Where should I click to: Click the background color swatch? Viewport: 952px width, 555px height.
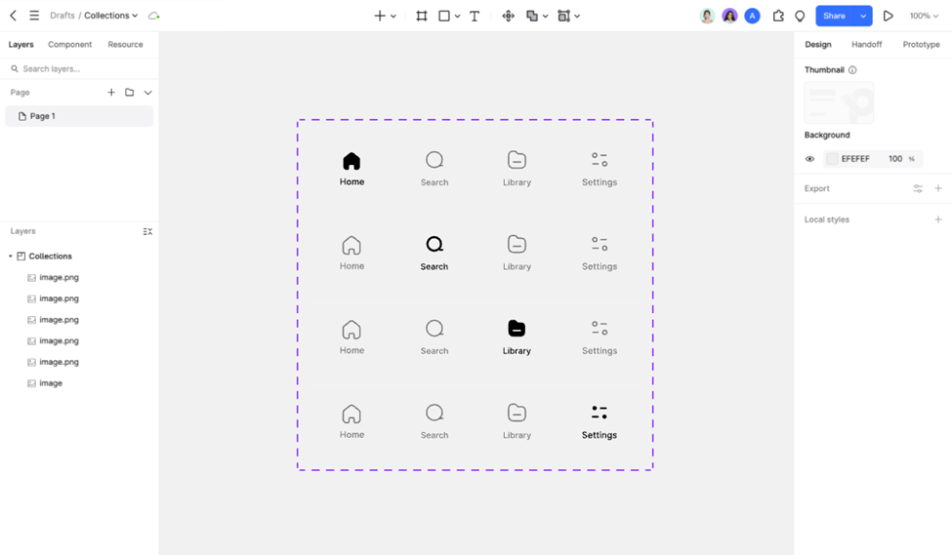[x=832, y=159]
